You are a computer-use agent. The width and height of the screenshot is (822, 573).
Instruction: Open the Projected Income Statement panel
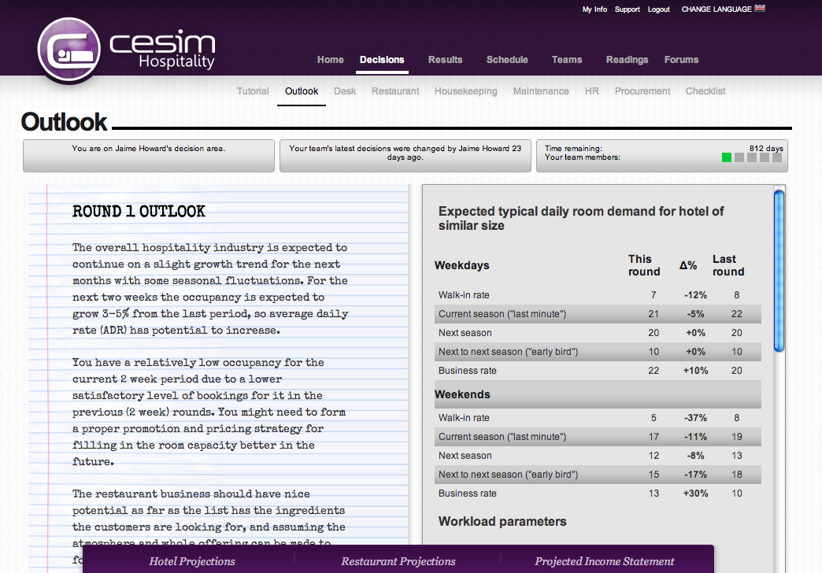tap(604, 561)
